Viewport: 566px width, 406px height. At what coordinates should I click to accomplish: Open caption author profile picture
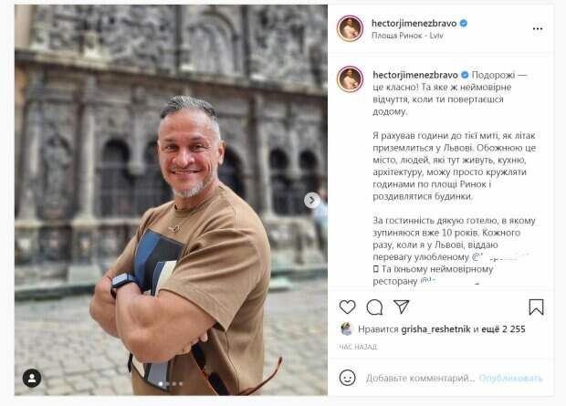tap(350, 79)
